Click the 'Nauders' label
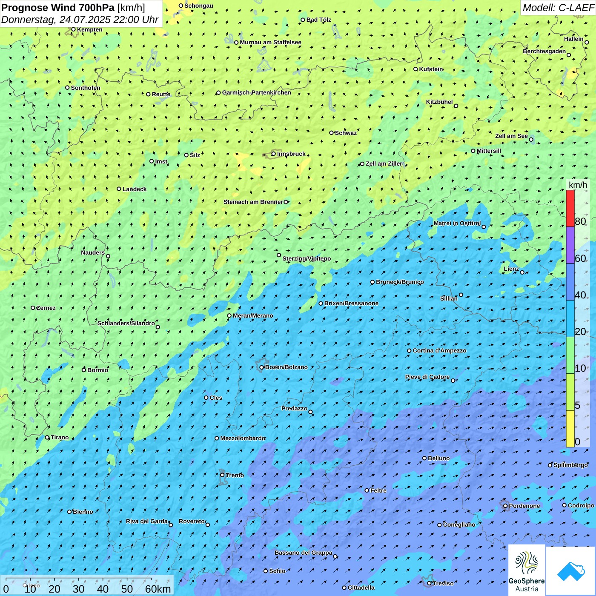Screen dimensions: 596x596 [x=93, y=252]
